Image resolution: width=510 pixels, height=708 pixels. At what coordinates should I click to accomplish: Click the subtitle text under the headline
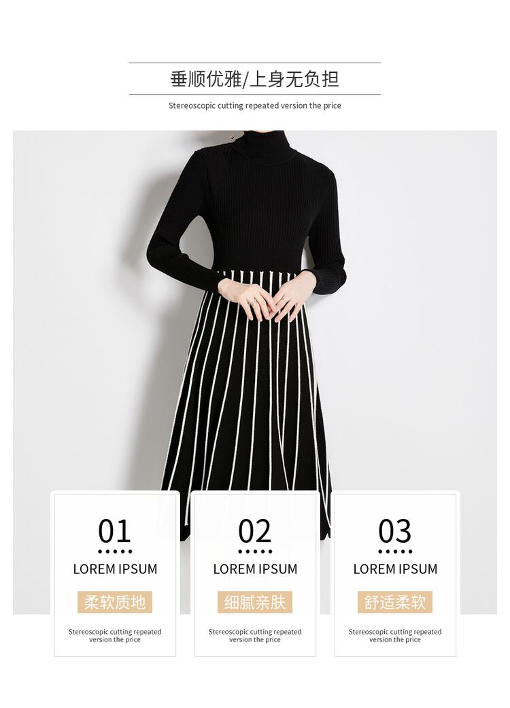(x=254, y=105)
